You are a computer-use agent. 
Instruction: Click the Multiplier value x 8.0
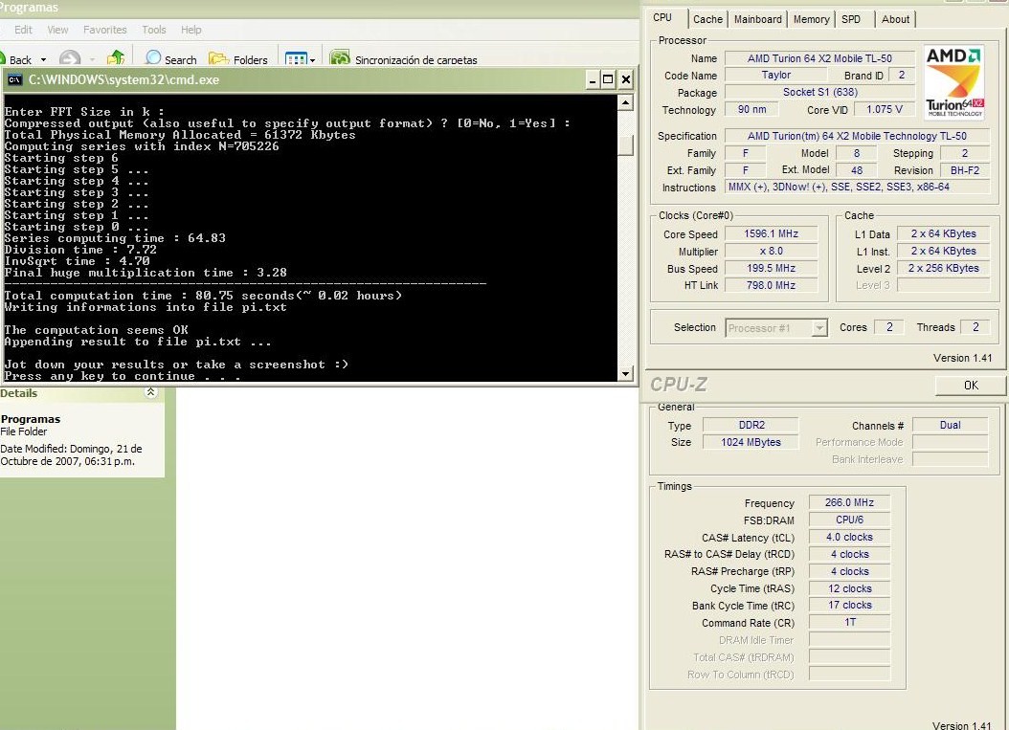(771, 252)
